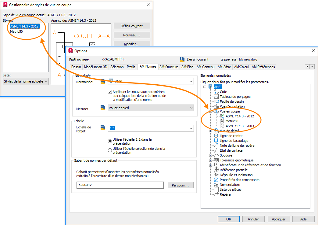Expand the Soudure tree node

click(210, 155)
